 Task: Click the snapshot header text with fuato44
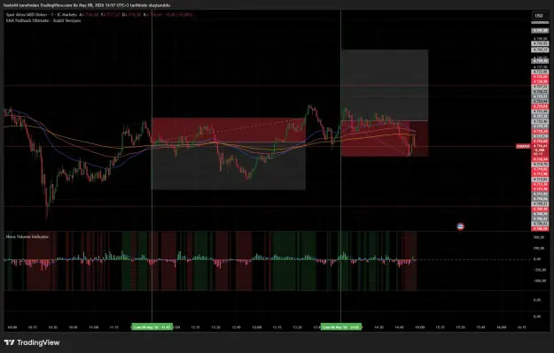87,5
